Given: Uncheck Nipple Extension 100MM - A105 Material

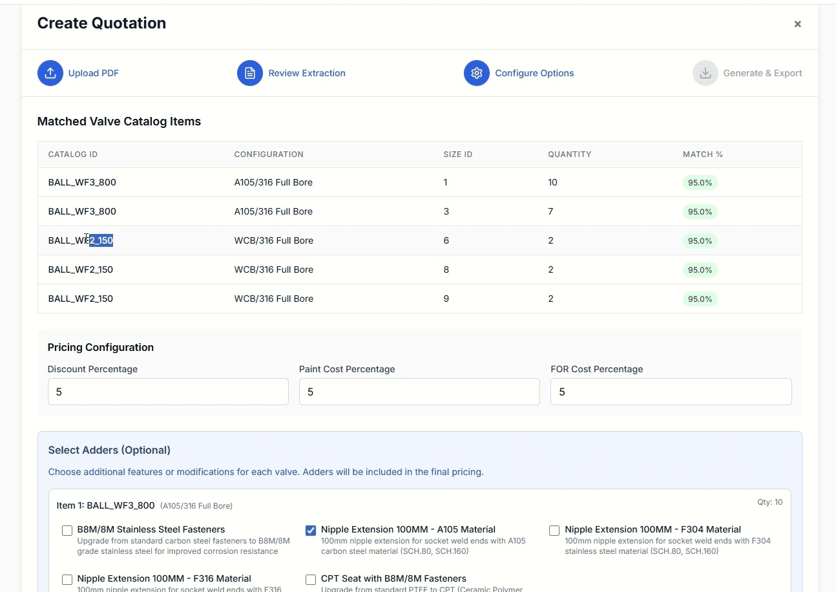Looking at the screenshot, I should [311, 531].
